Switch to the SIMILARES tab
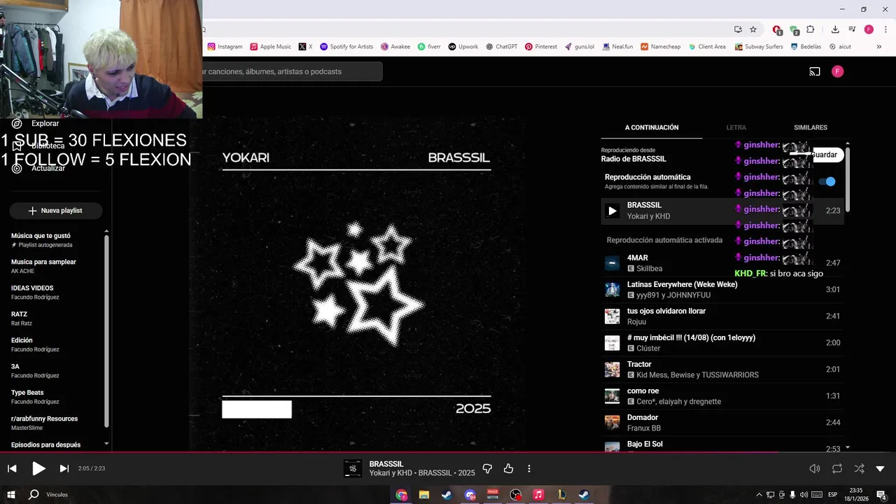896x504 pixels. [810, 127]
